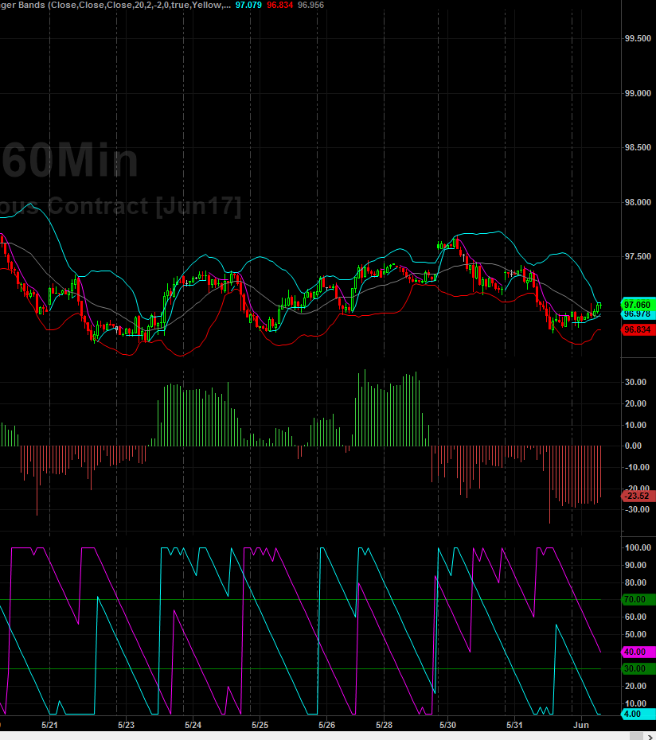The height and width of the screenshot is (740, 656).
Task: Select the red 96.834 lower band price tag
Action: (637, 329)
